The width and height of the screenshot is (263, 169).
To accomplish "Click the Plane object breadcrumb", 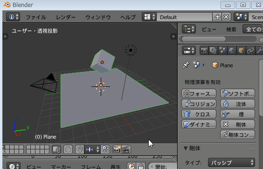I will 222,65.
